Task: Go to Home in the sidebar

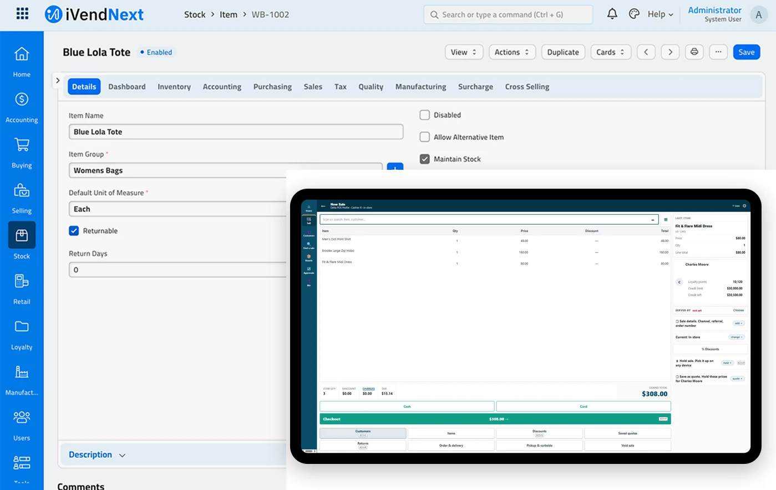Action: coord(22,62)
